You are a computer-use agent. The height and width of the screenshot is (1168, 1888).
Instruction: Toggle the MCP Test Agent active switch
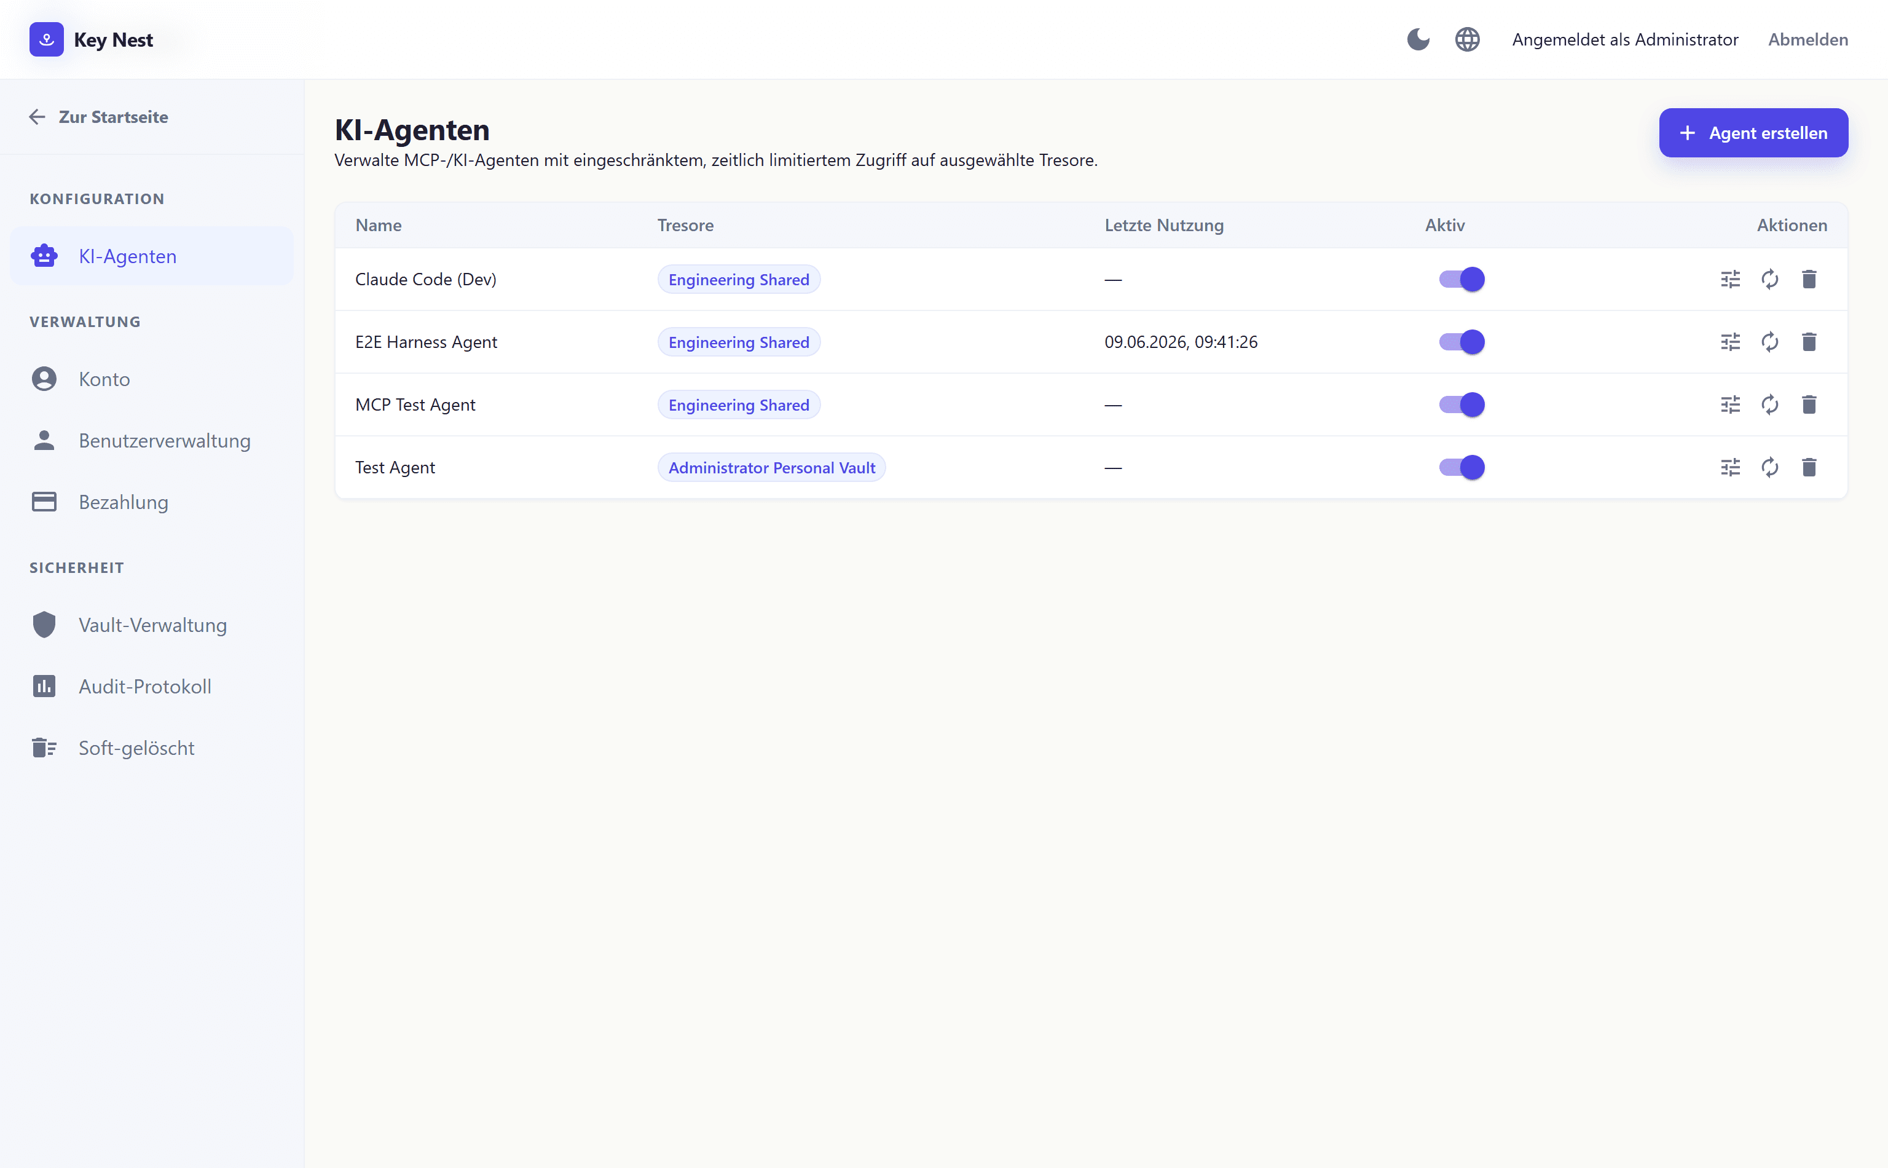tap(1461, 404)
